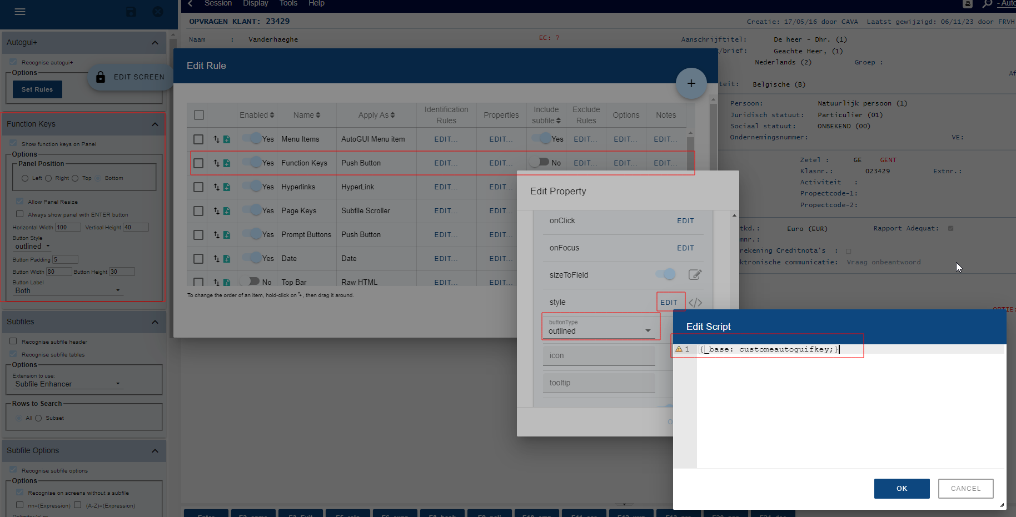Collapse the Function Keys sidebar panel

pyautogui.click(x=155, y=124)
